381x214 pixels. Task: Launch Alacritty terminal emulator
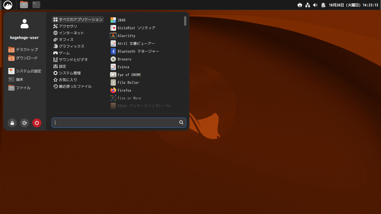[123, 36]
